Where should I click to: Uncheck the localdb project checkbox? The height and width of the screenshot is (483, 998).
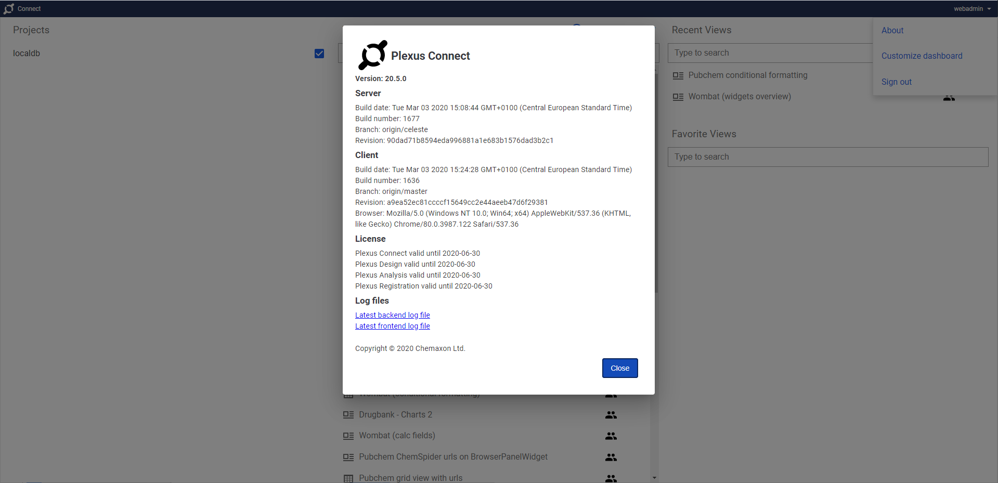[319, 54]
